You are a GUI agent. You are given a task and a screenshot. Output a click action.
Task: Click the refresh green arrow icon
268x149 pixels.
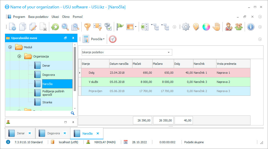55,27
